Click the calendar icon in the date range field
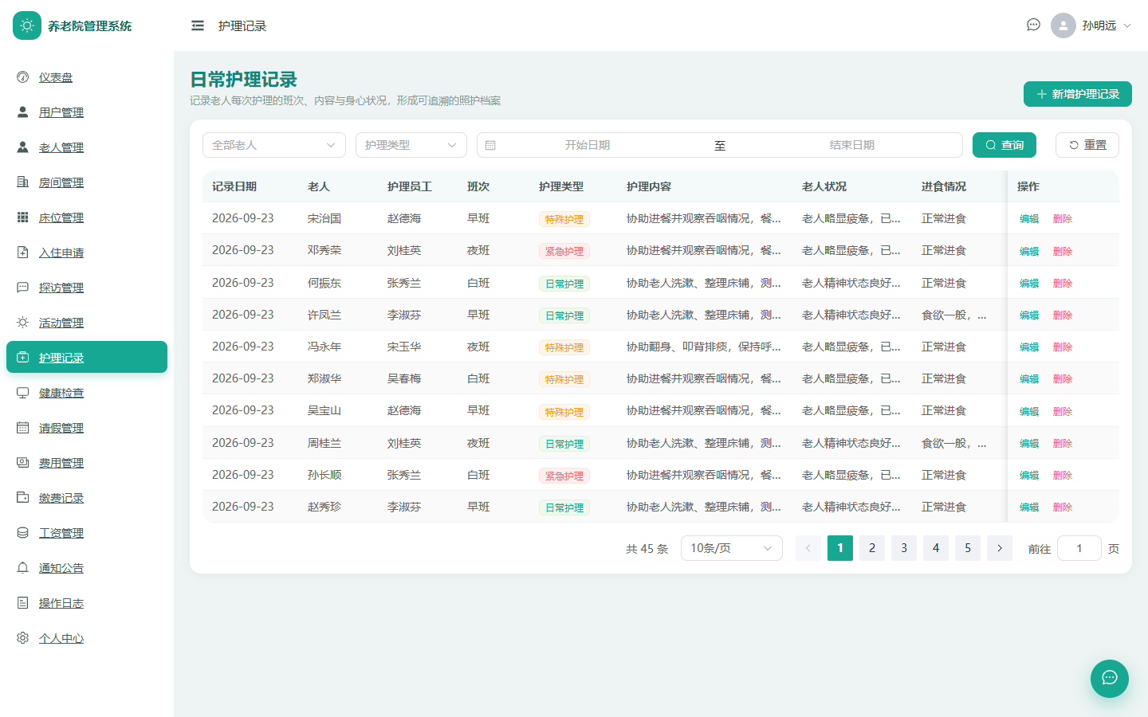The height and width of the screenshot is (717, 1148). pyautogui.click(x=491, y=145)
